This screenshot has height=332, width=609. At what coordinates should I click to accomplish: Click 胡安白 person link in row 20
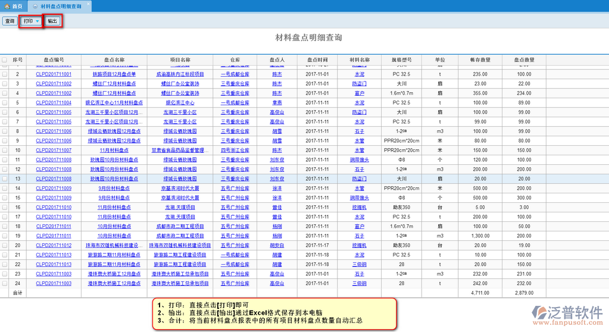[x=277, y=245]
